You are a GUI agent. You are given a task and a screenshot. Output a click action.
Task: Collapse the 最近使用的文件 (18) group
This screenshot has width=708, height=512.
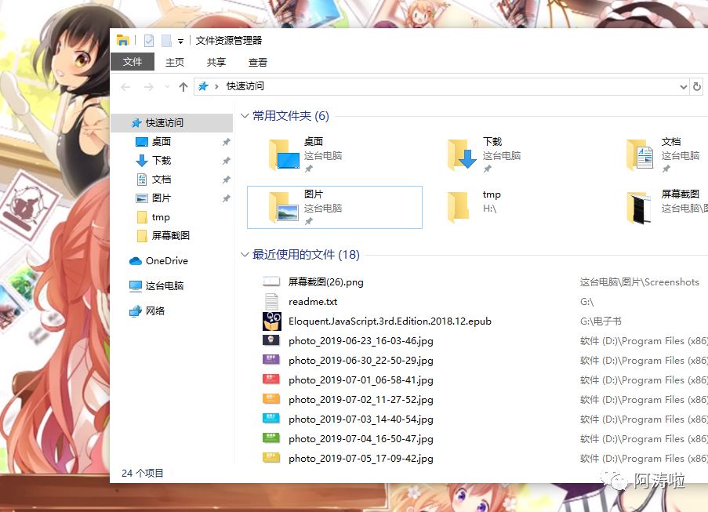tap(245, 255)
